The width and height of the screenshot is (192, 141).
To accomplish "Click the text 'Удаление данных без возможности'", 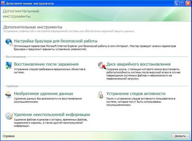I will click(48, 100).
